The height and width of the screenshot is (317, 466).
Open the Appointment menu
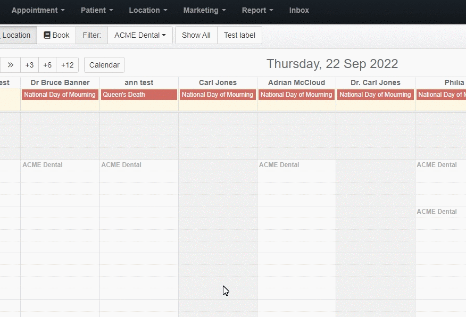38,10
